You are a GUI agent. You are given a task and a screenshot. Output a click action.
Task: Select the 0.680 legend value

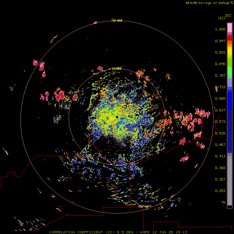(220, 99)
